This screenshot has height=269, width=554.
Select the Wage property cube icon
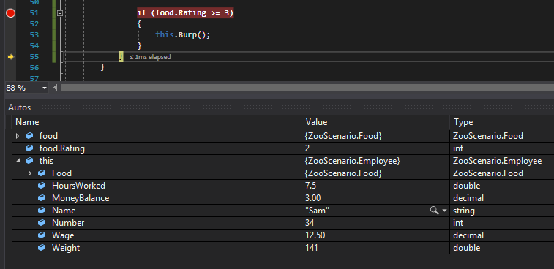pyautogui.click(x=42, y=235)
